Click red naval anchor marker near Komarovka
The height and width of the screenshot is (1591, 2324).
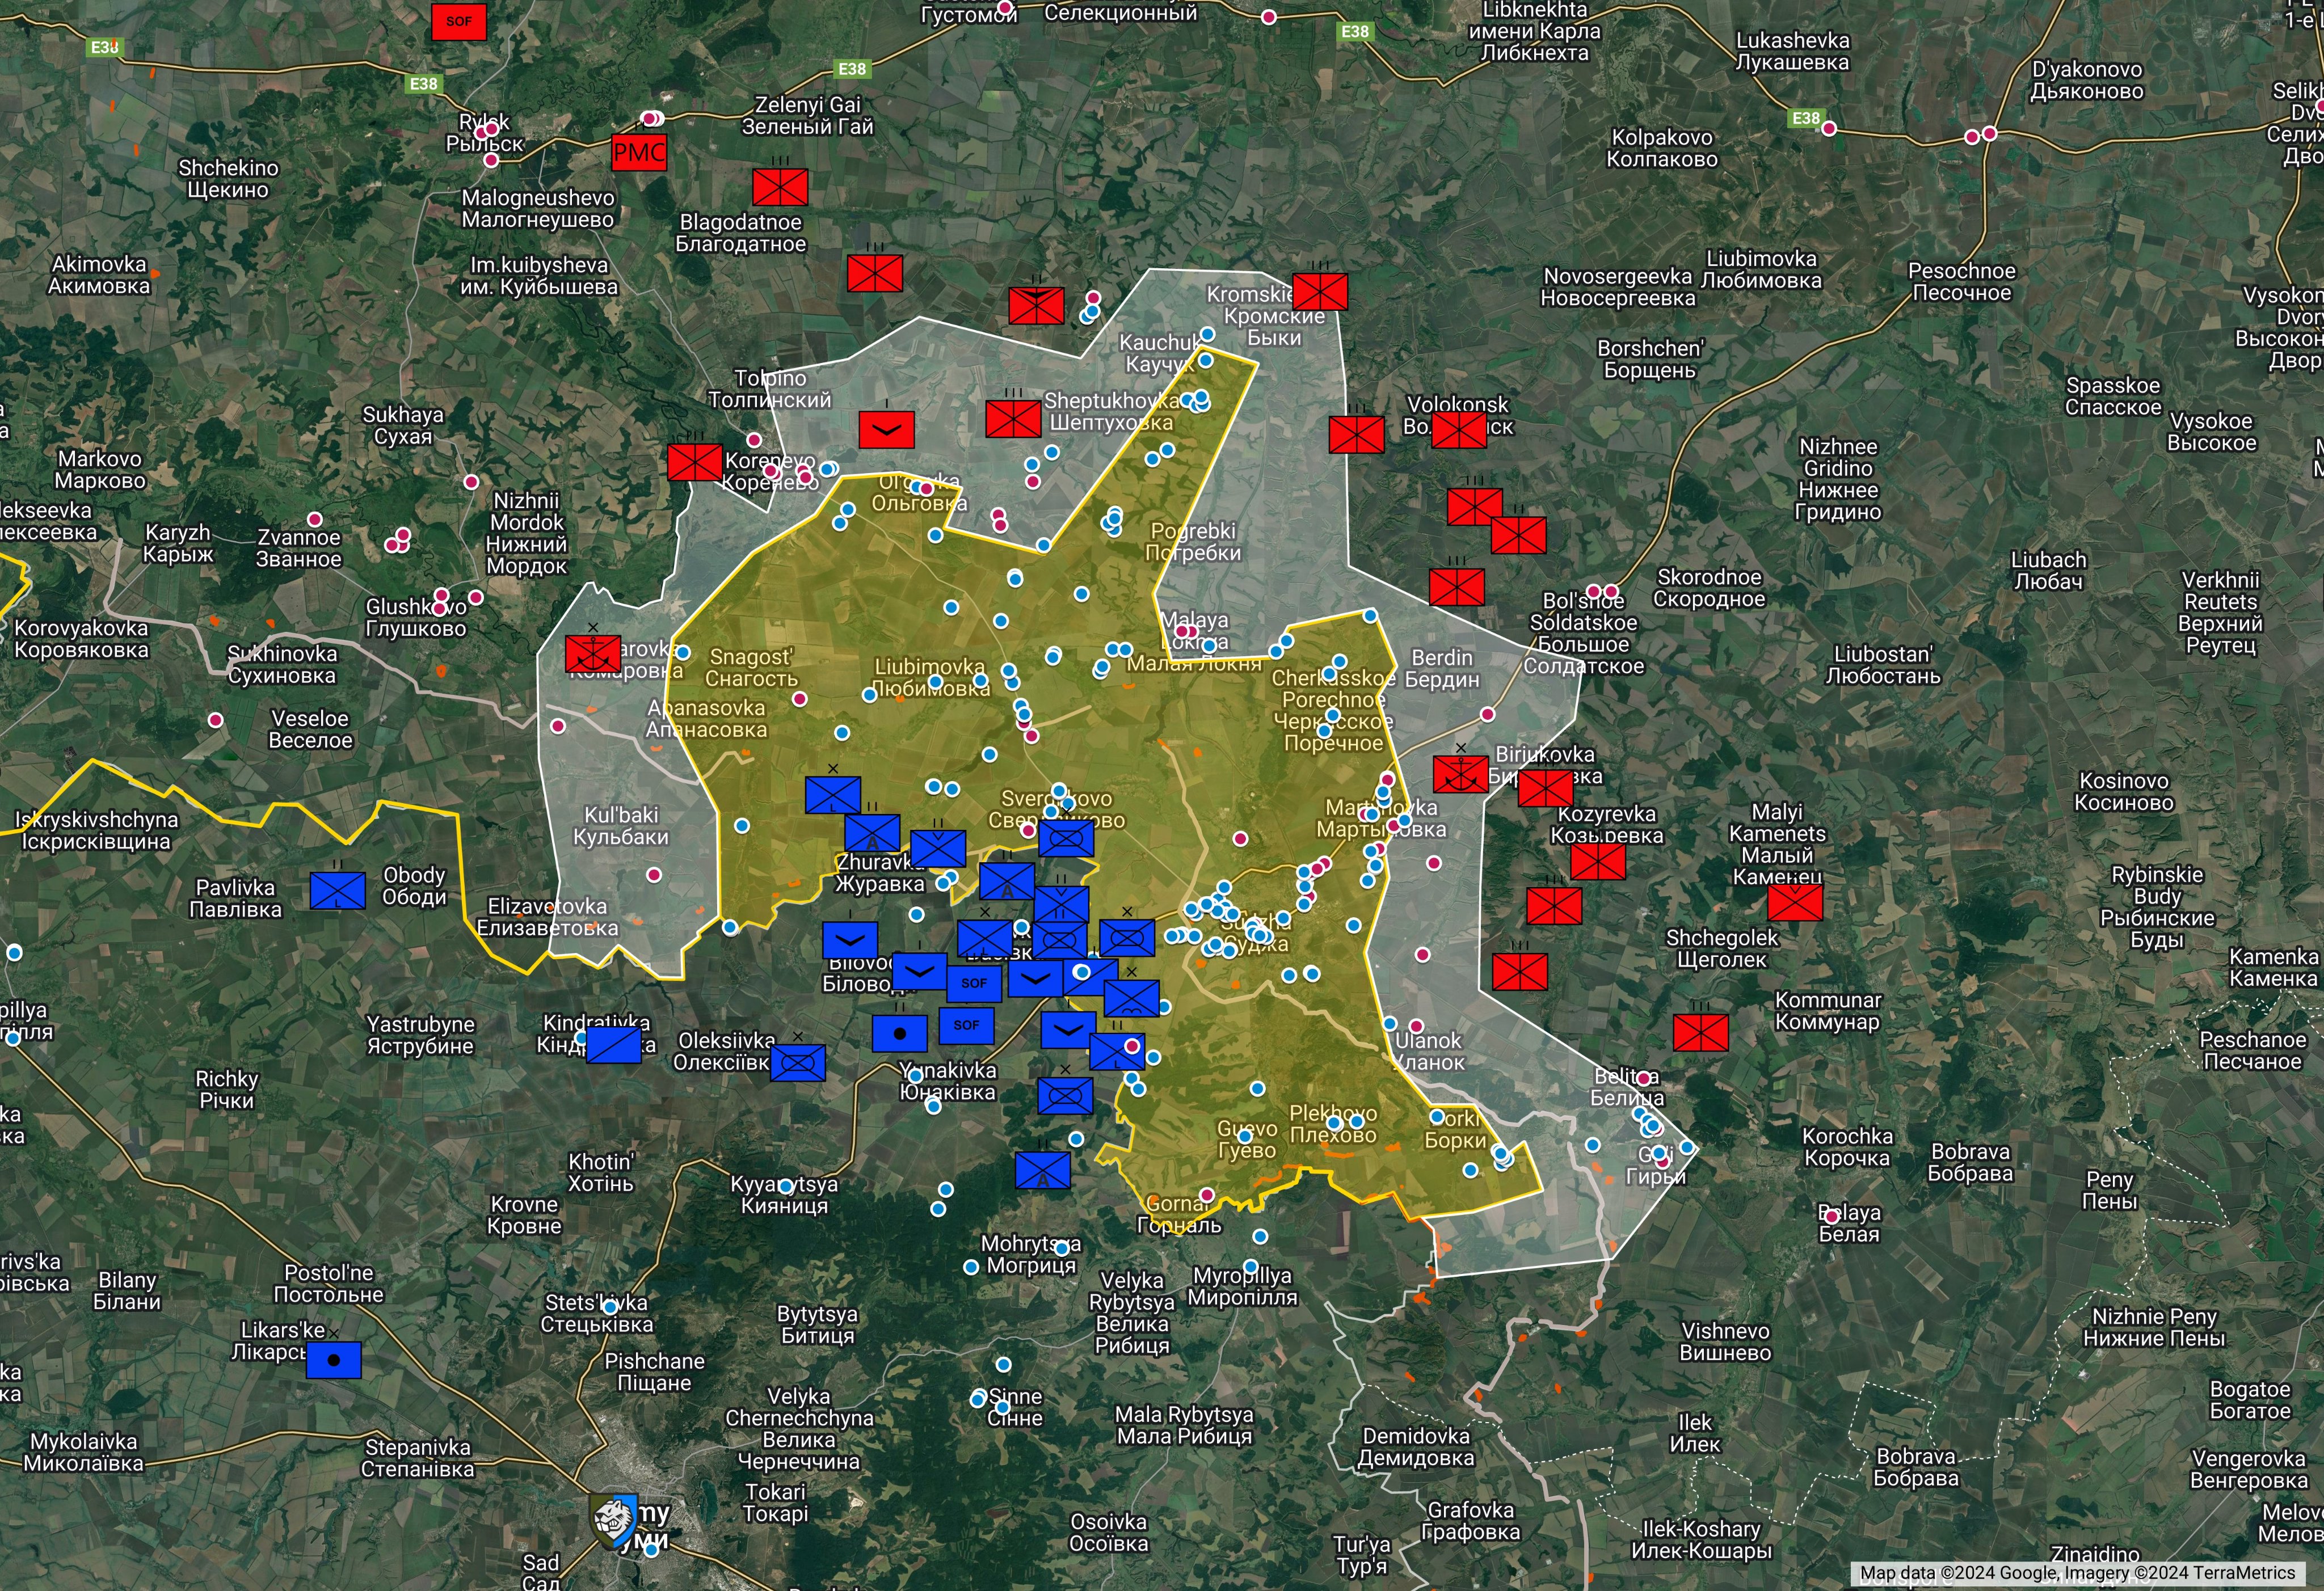click(593, 655)
